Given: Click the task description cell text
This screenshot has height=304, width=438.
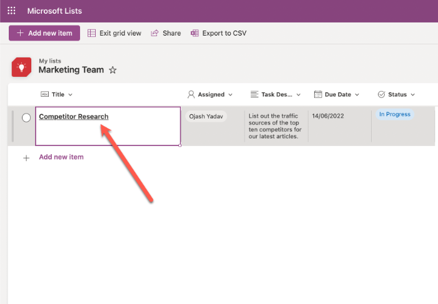Looking at the screenshot, I should 275,126.
